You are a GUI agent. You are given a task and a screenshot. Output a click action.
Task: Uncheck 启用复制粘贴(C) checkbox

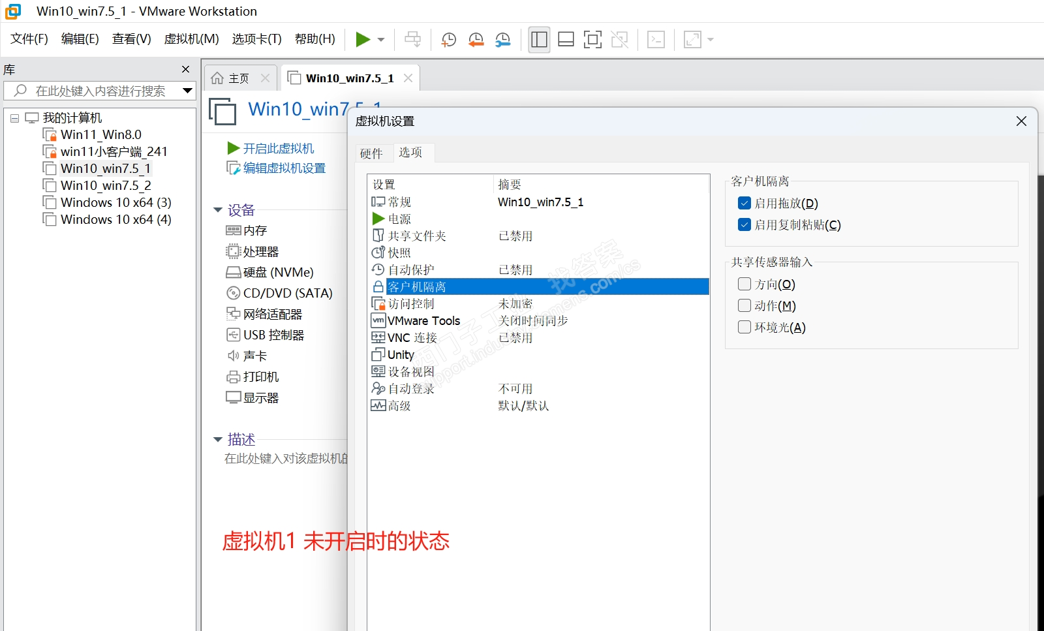click(745, 224)
